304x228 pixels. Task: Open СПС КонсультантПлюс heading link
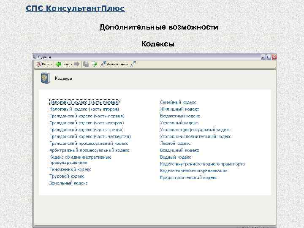coord(75,8)
